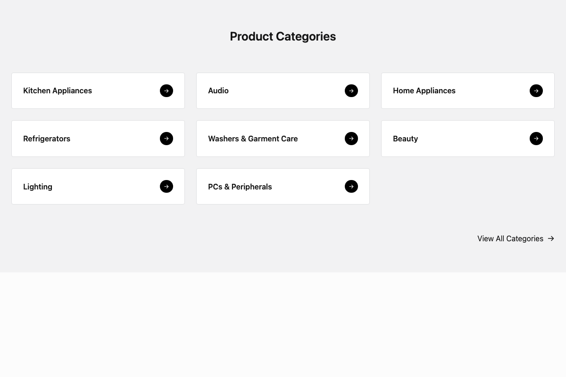Select the Audio category text
The image size is (566, 377).
tap(218, 90)
